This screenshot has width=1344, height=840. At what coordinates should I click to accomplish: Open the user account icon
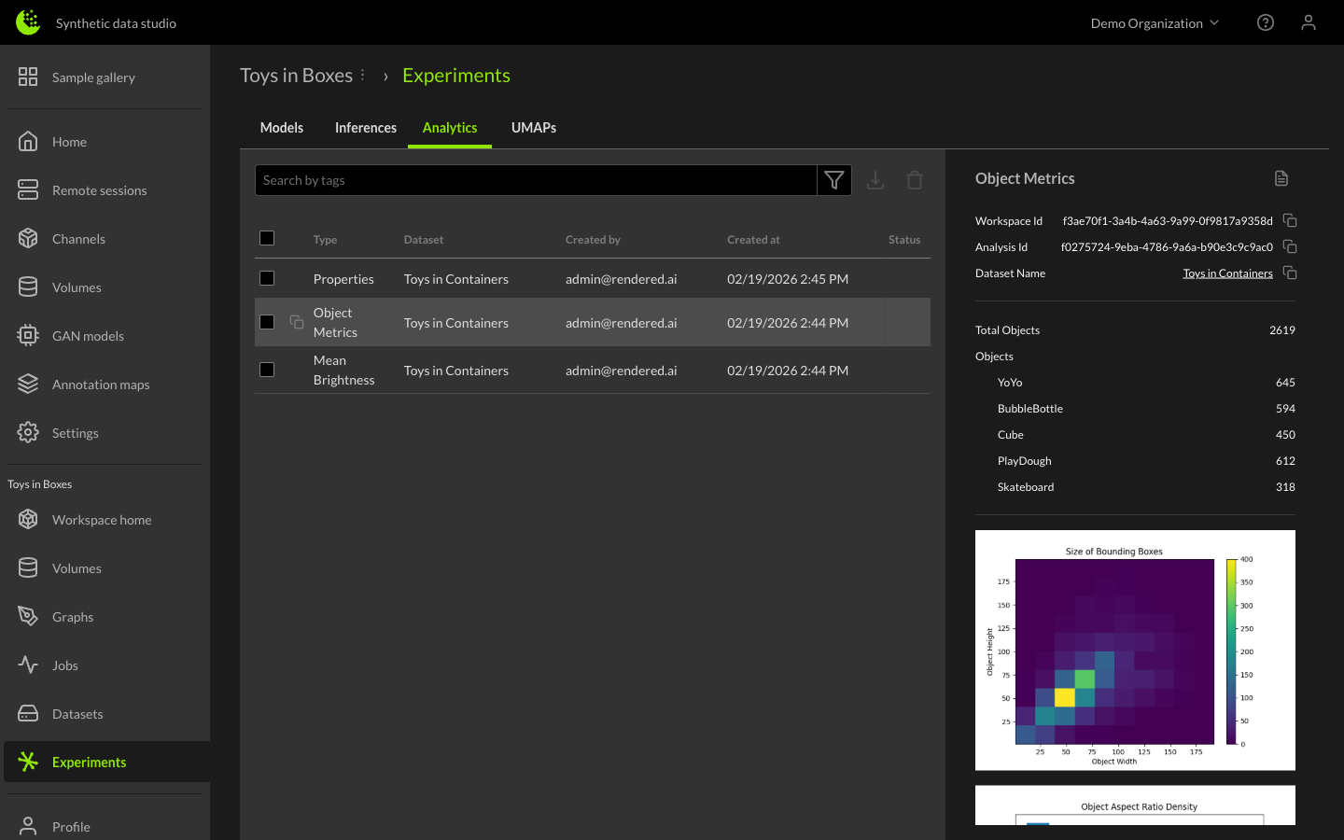point(1309,22)
